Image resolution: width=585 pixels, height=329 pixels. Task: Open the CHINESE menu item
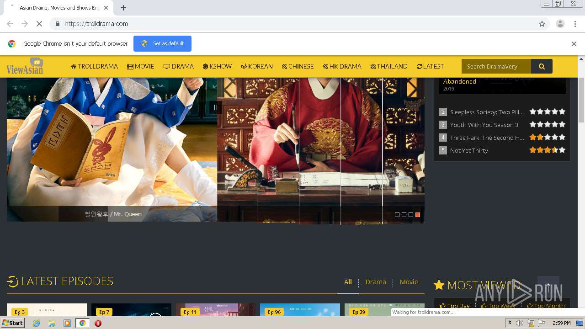[x=298, y=66]
